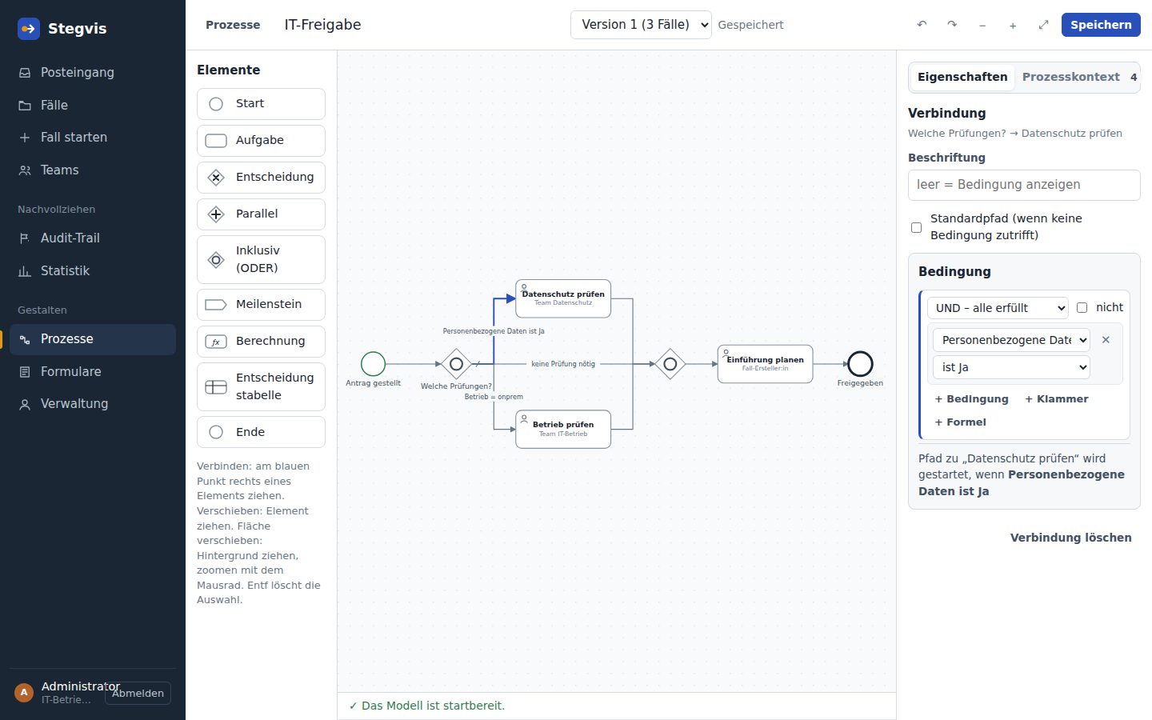This screenshot has width=1152, height=720.
Task: Pick the Inklusiv (ODER) gateway element
Action: pyautogui.click(x=261, y=259)
